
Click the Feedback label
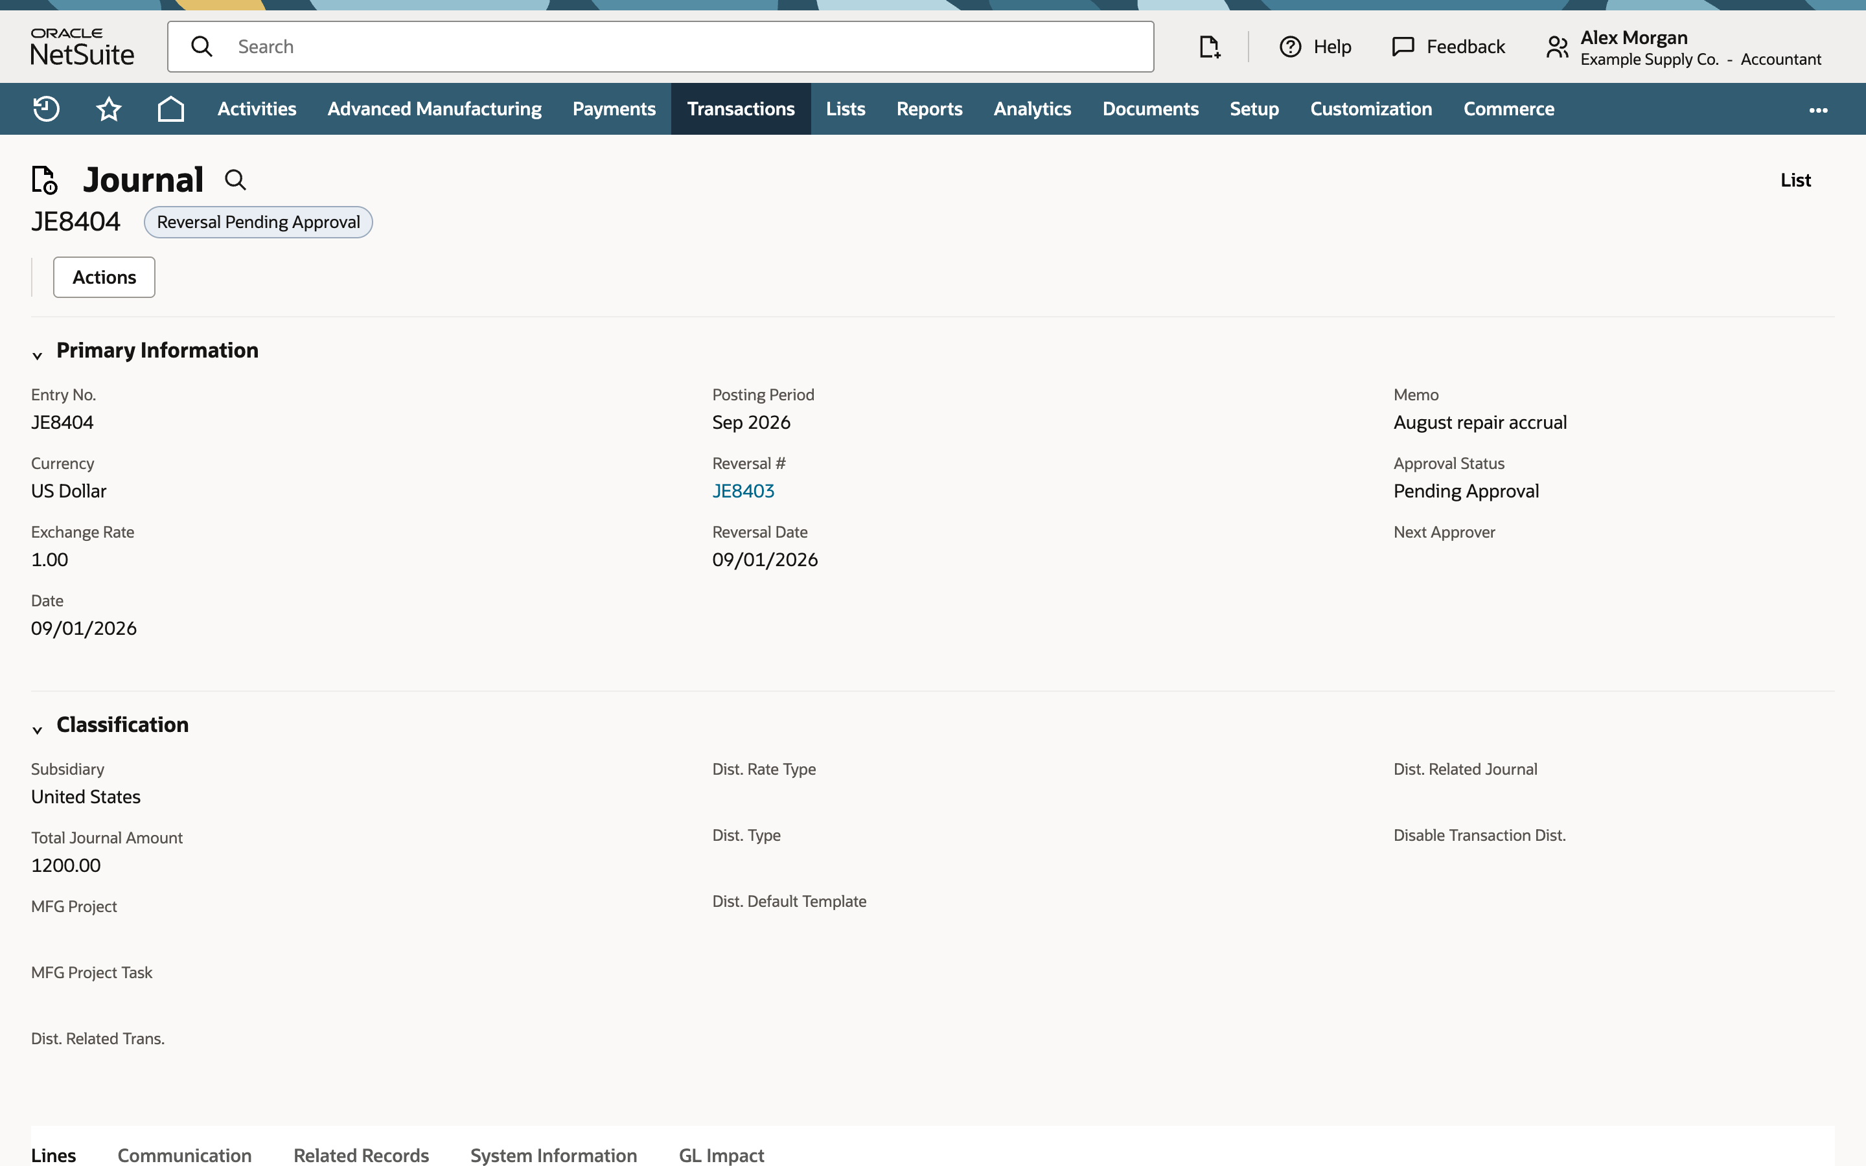(x=1465, y=47)
